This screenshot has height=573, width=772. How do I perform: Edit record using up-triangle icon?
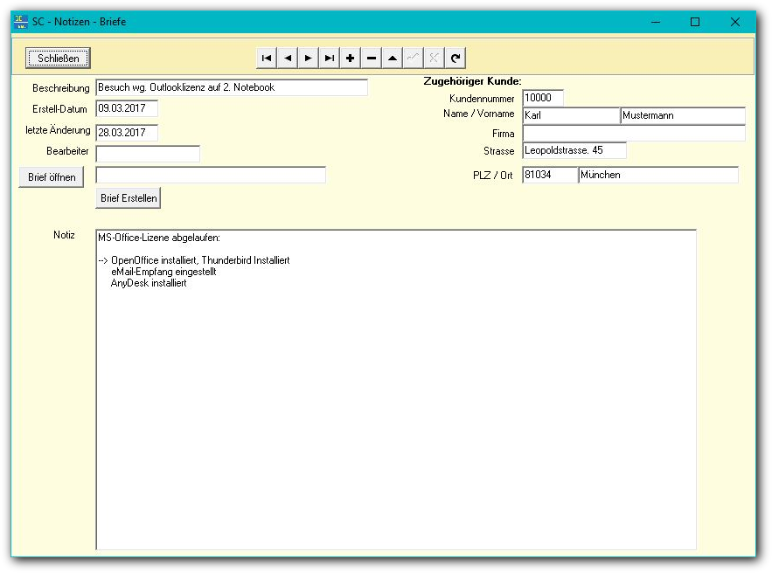click(x=393, y=59)
